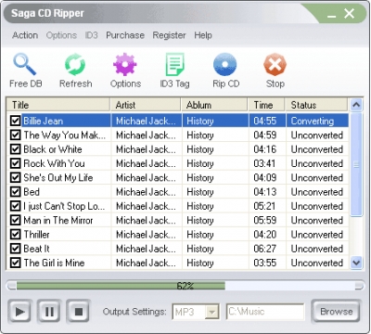Expand the MP3 output format dropdown

coord(211,312)
